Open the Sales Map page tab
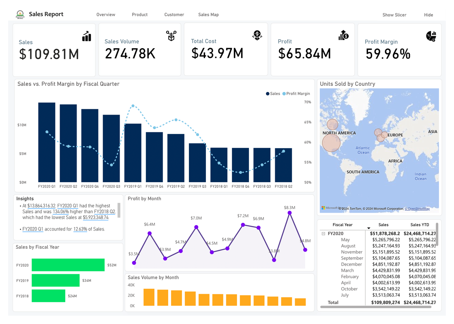This screenshot has width=454, height=324. tap(208, 15)
